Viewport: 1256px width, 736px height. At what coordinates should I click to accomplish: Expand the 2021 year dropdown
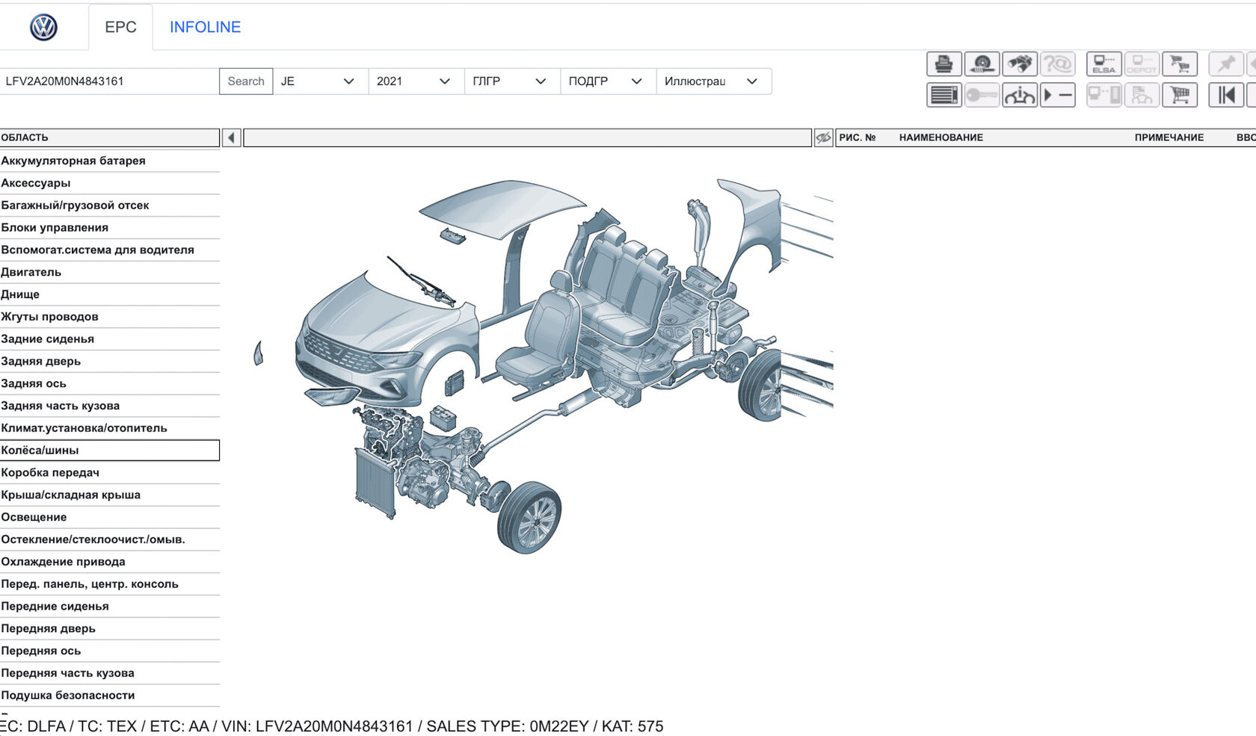(x=414, y=81)
